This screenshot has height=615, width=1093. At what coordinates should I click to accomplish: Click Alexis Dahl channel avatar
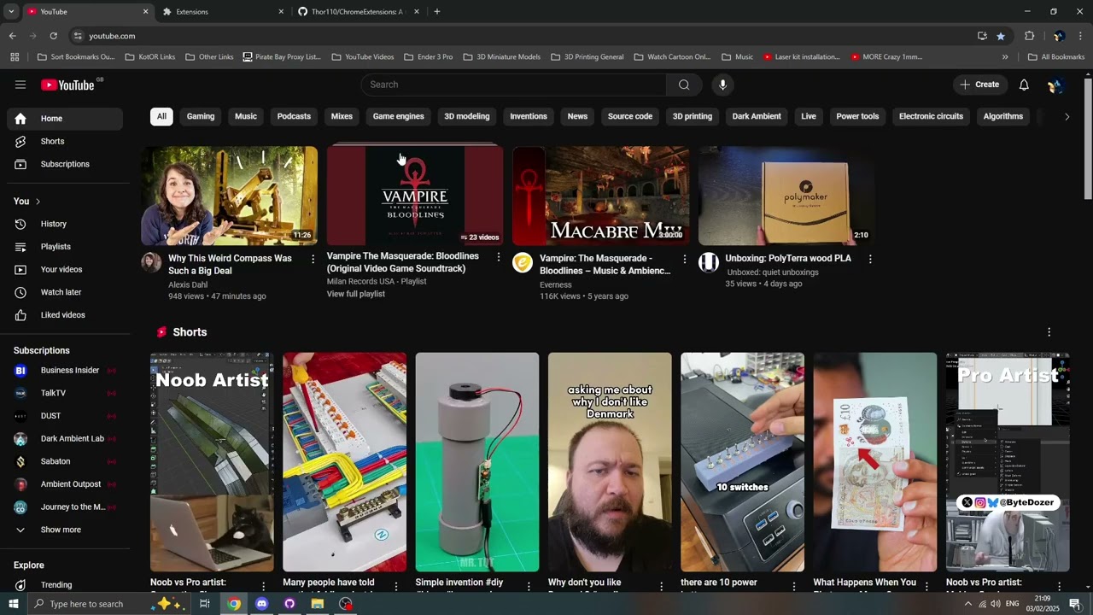pyautogui.click(x=151, y=263)
